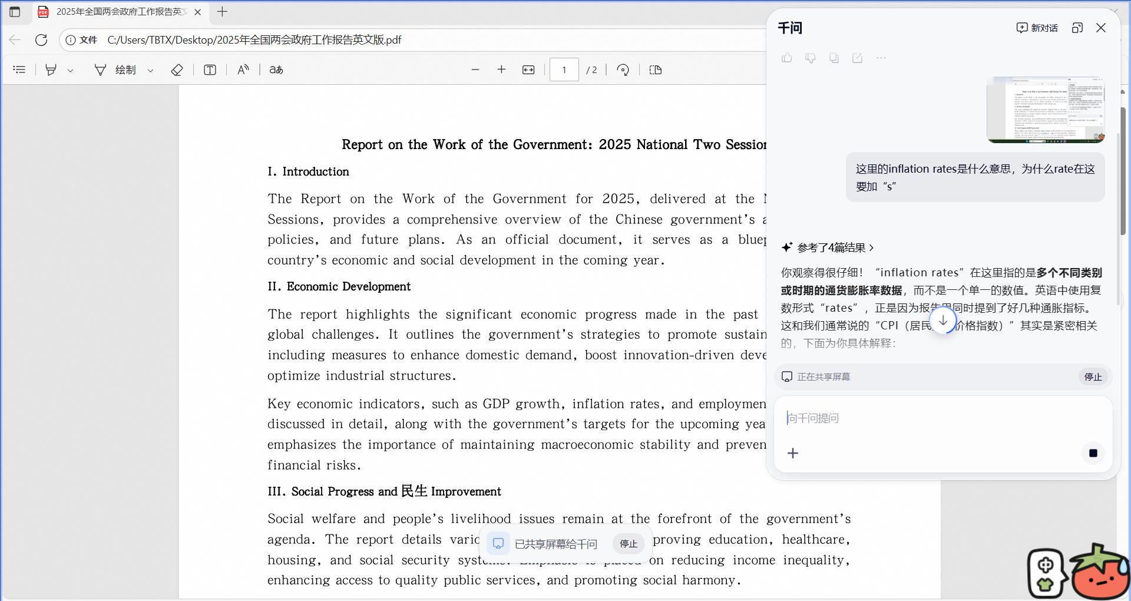
Task: Select the eraser tool
Action: click(x=177, y=70)
